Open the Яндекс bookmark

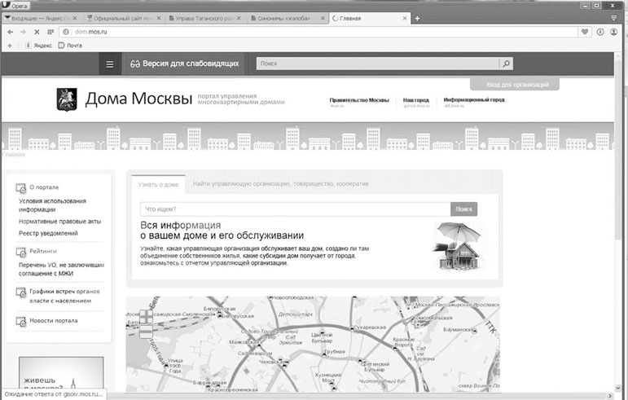point(38,46)
